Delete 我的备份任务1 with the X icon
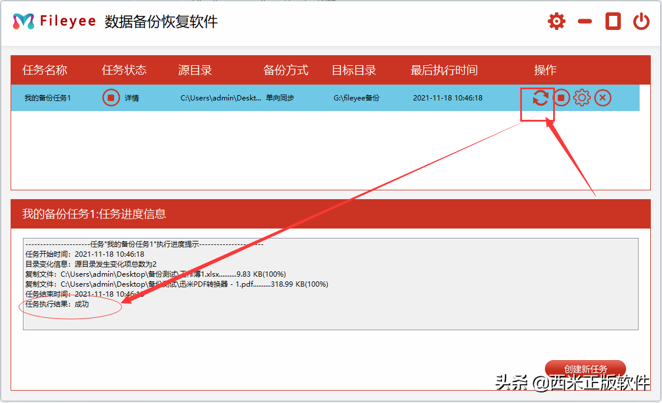 (603, 98)
